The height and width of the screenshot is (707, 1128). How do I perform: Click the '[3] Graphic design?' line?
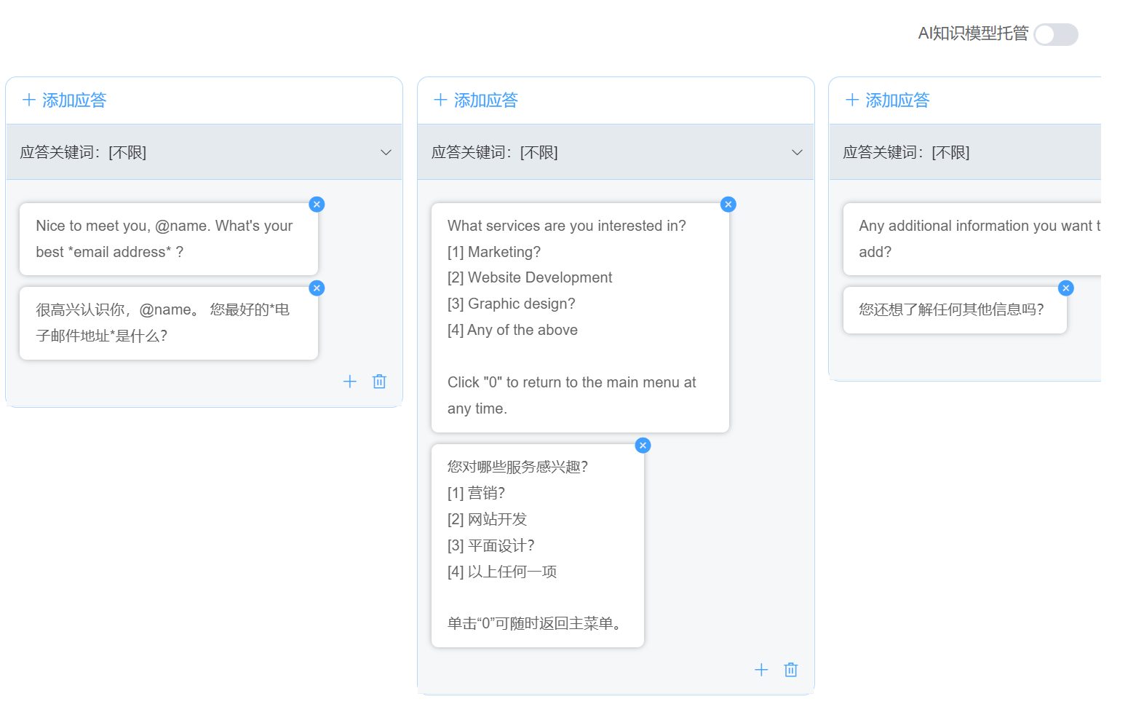512,304
